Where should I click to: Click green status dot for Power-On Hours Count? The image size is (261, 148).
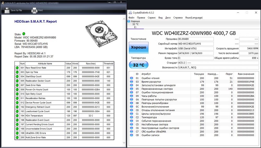(17, 89)
